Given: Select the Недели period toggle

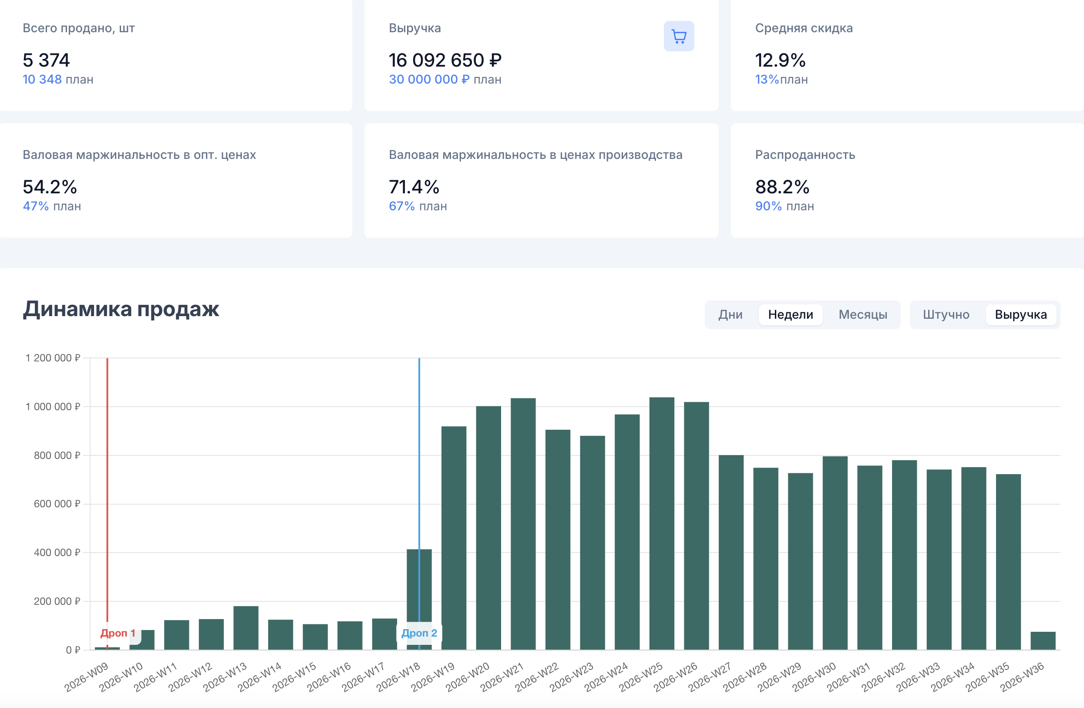Looking at the screenshot, I should [790, 314].
